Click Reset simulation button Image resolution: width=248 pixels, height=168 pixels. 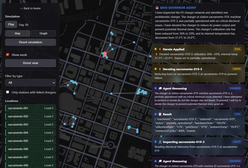30,42
